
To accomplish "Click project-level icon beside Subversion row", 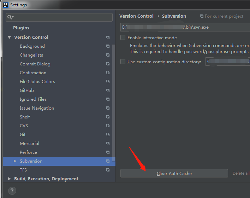I will click(x=108, y=161).
